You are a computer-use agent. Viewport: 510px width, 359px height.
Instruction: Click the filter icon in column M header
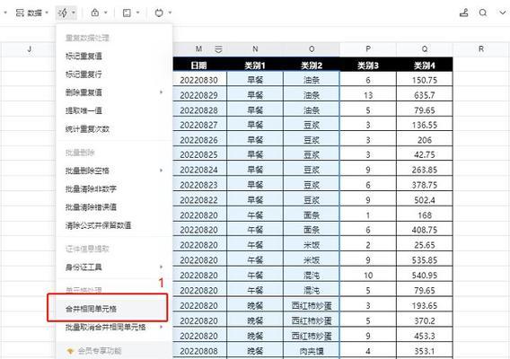click(x=218, y=49)
